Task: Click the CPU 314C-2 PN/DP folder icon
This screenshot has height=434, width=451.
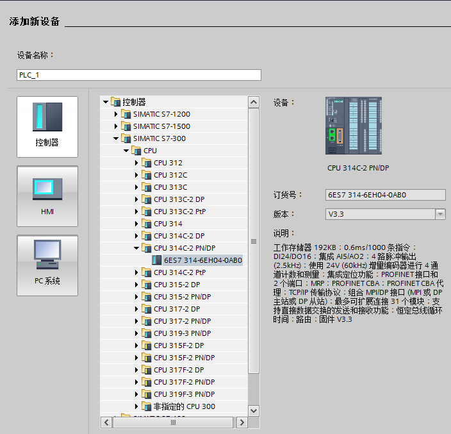Action: pyautogui.click(x=147, y=248)
